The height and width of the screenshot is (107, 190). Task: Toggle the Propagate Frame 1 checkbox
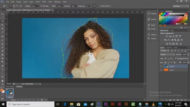(x=175, y=59)
